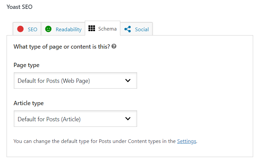Click the Page type label
The height and width of the screenshot is (162, 262).
[x=26, y=65]
